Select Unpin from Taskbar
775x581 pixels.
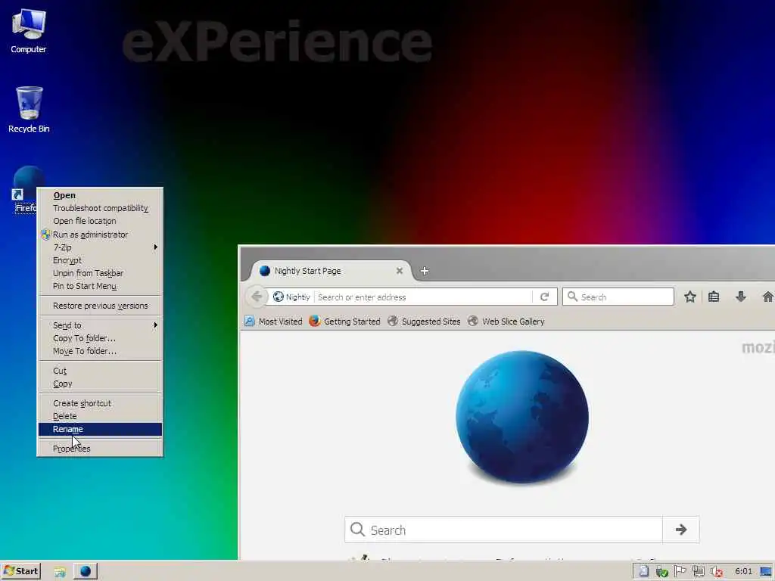pos(101,272)
